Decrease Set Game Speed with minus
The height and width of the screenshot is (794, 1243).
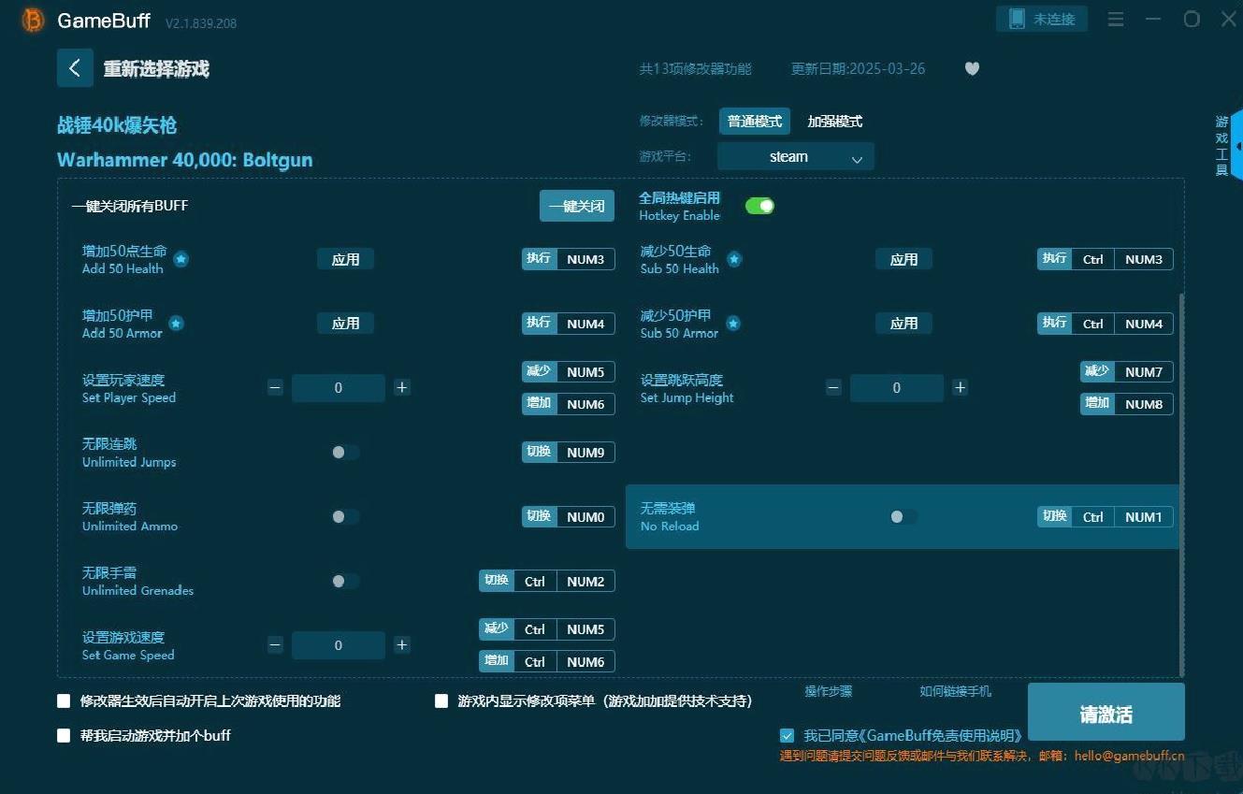point(275,644)
